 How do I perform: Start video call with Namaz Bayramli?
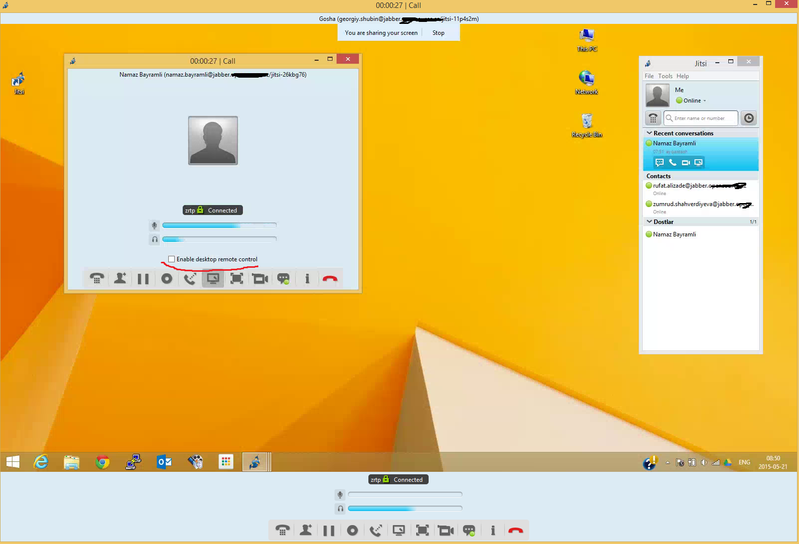(x=685, y=162)
